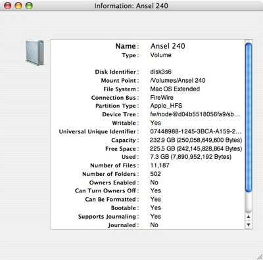Click free space value '225.5 GB'

pos(162,148)
